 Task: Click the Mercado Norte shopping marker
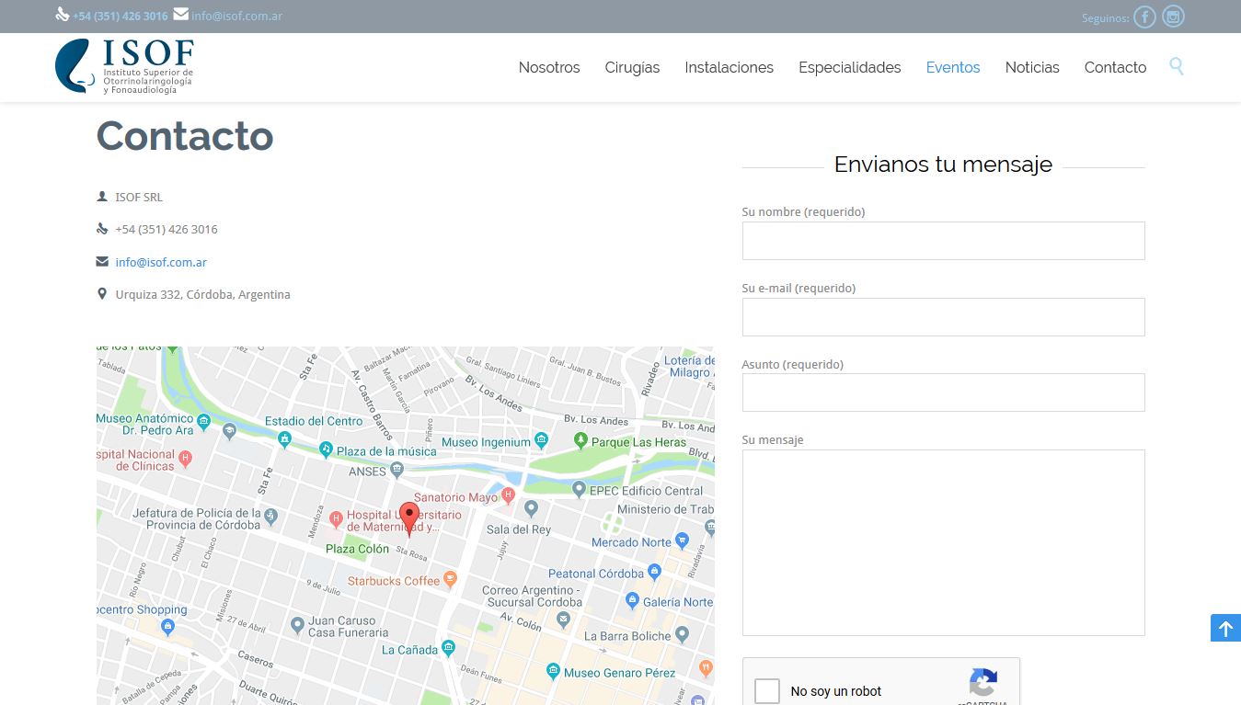point(682,540)
